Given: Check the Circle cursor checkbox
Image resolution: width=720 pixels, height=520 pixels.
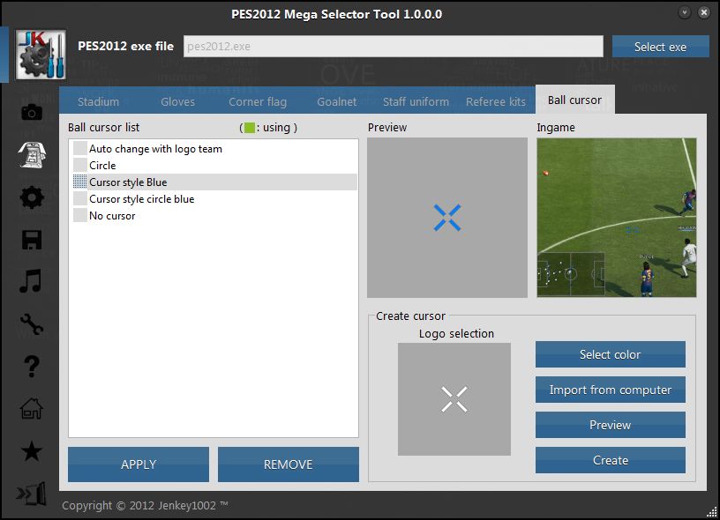Looking at the screenshot, I should (x=80, y=166).
